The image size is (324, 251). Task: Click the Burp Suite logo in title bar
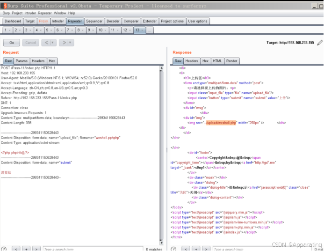pyautogui.click(x=5, y=6)
